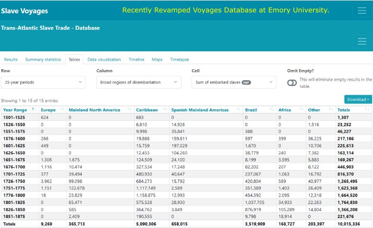Go to the Maps tab
The image size is (373, 228).
(157, 60)
